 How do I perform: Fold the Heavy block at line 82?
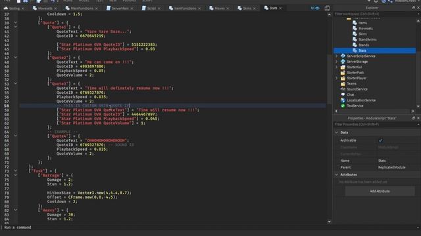[x=15, y=210]
